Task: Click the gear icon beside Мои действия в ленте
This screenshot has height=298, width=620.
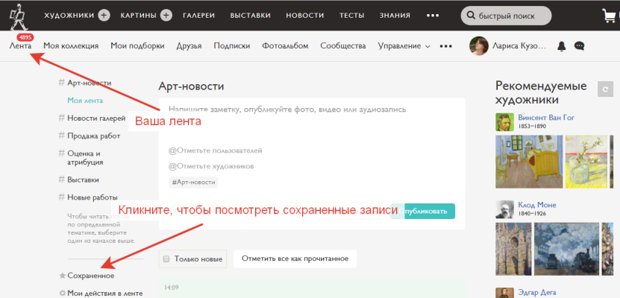Action: coord(62,294)
